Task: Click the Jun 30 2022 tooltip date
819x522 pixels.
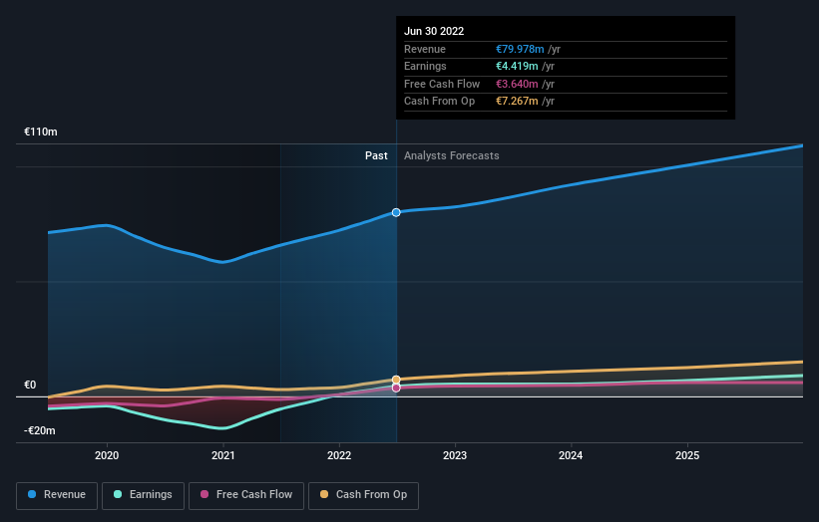Action: click(434, 31)
